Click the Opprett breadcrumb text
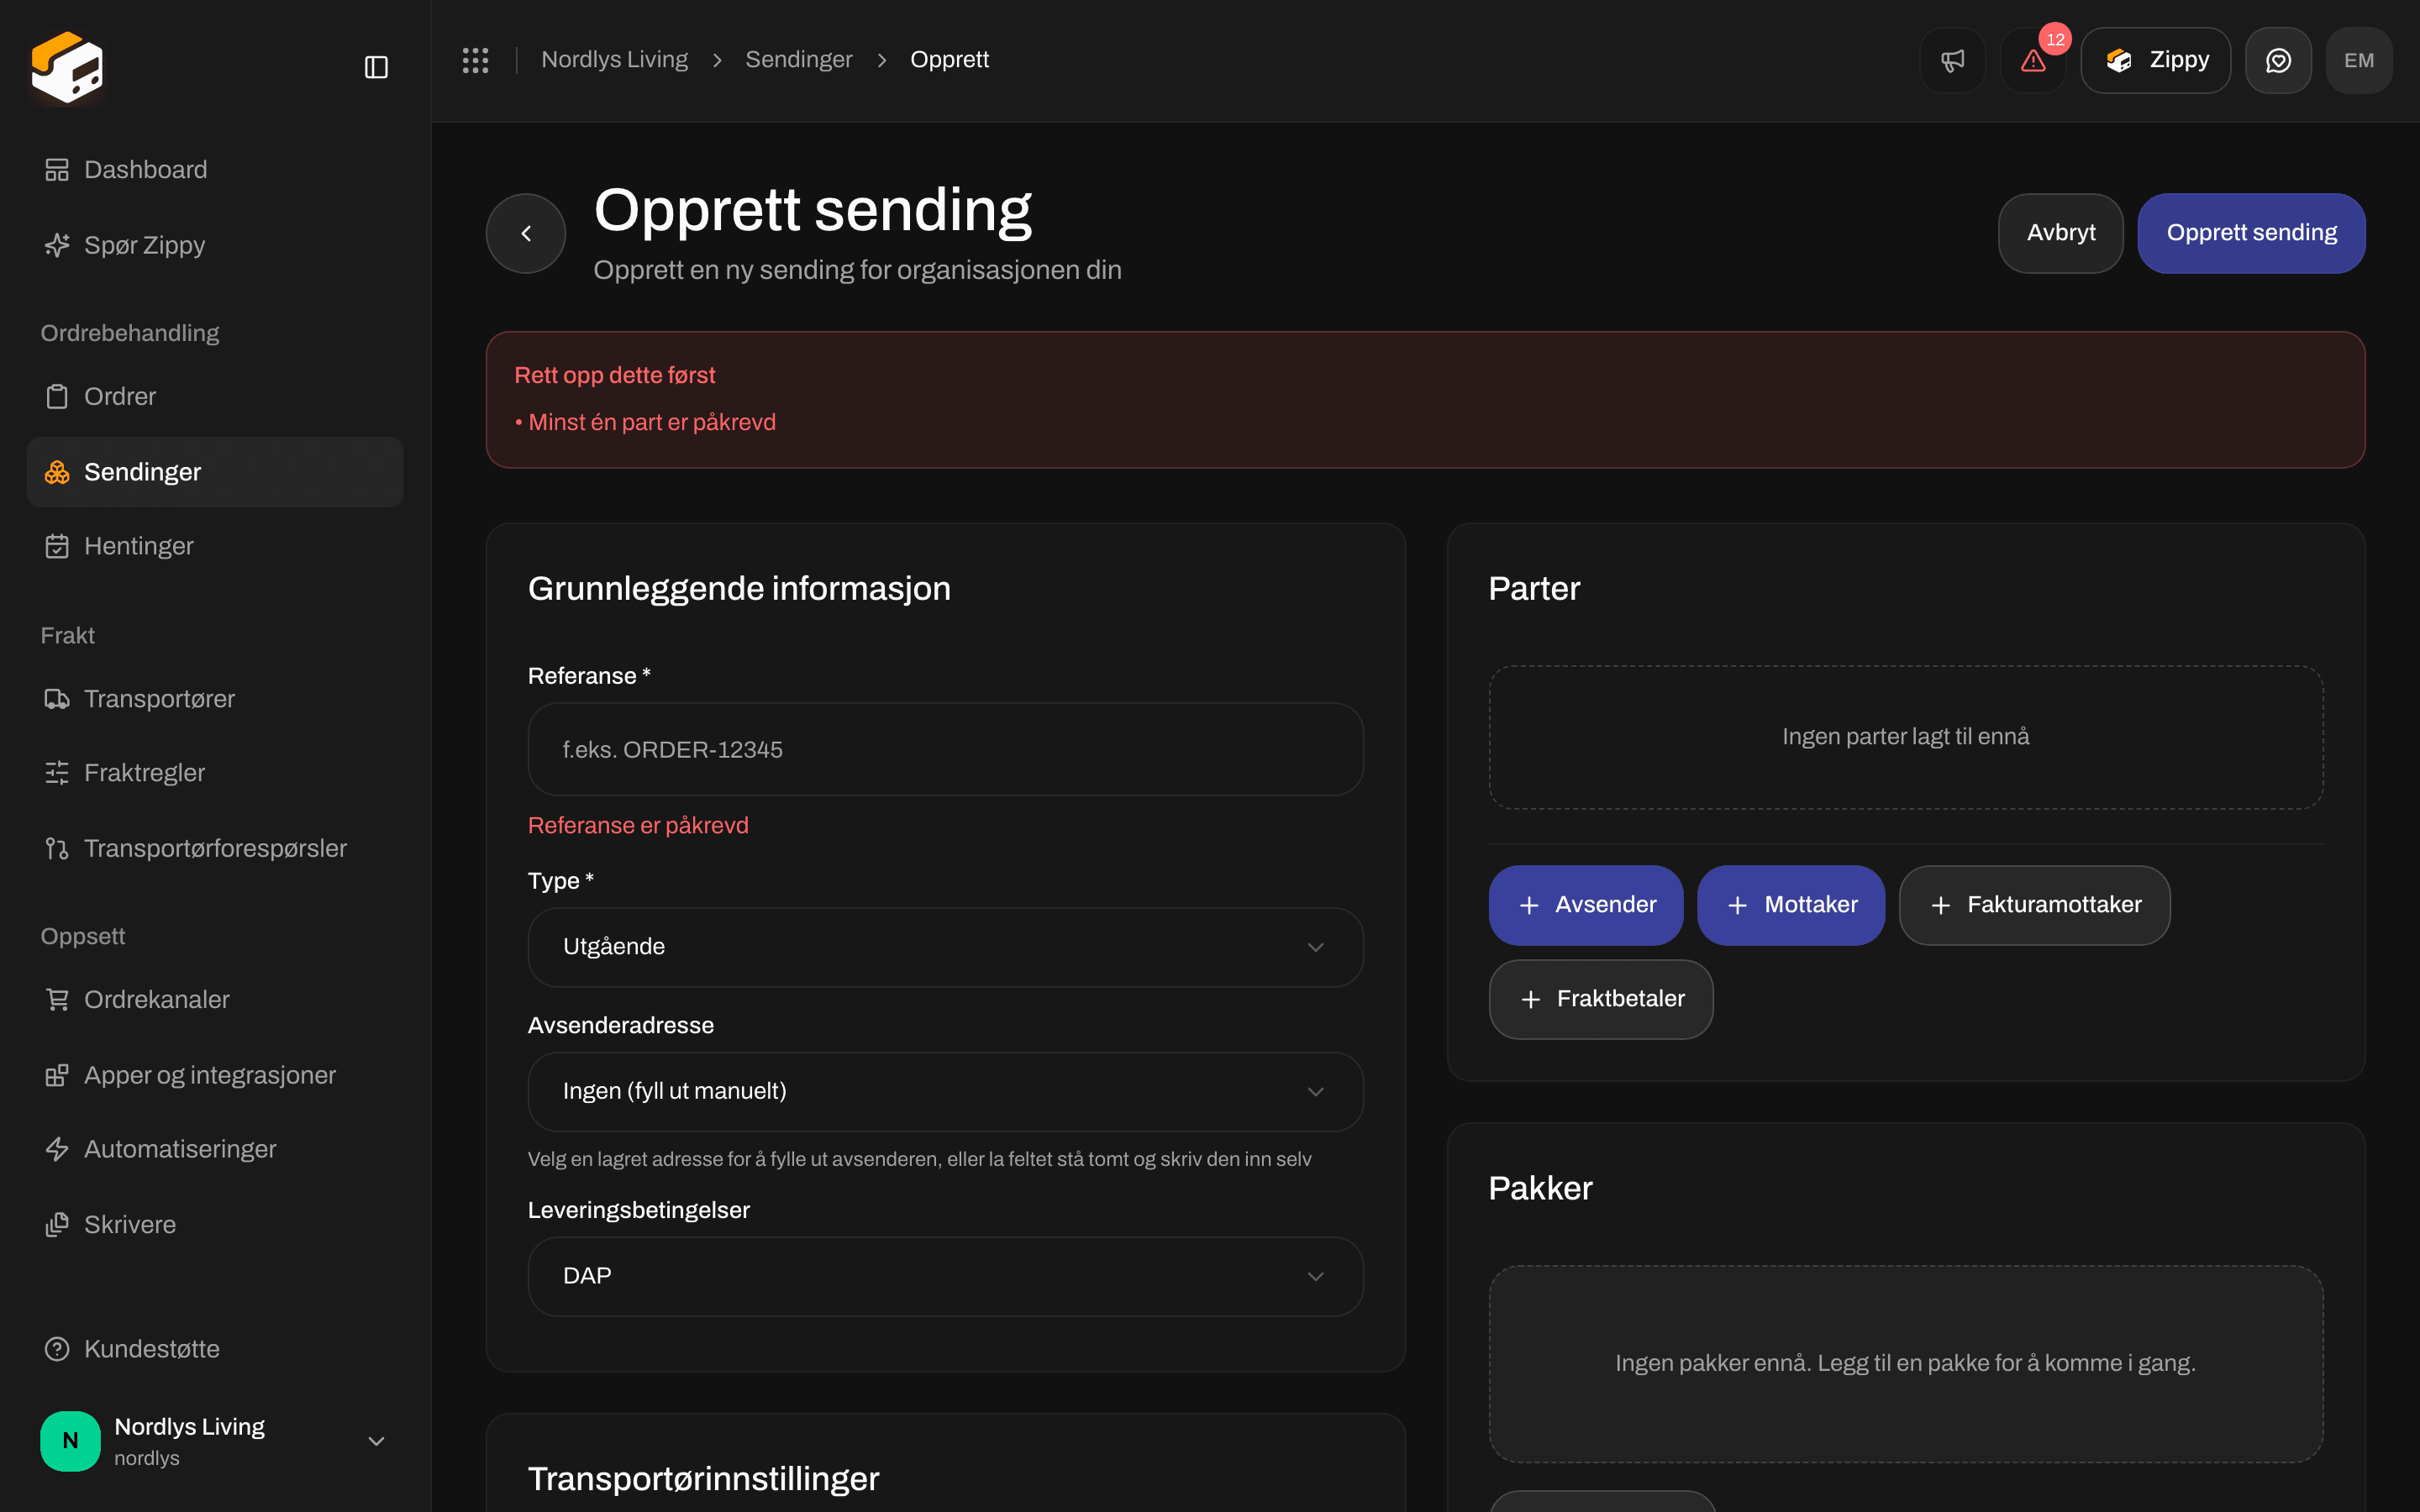Screen dimensions: 2420x1512 [x=949, y=60]
